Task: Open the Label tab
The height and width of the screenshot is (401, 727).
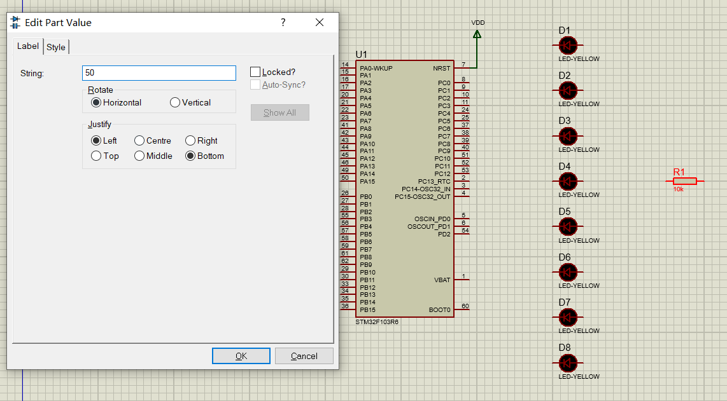Action: pos(28,46)
